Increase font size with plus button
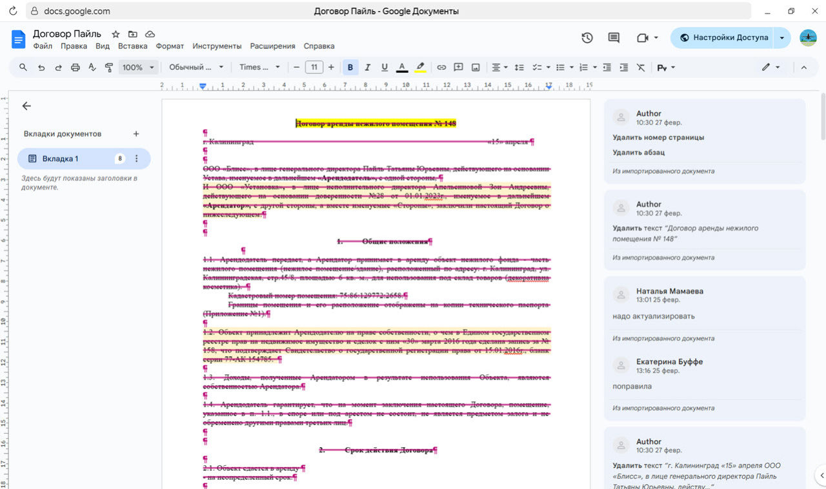 click(x=331, y=67)
